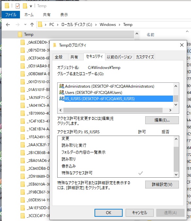Click Windows in the address breadcrumb

108,25
